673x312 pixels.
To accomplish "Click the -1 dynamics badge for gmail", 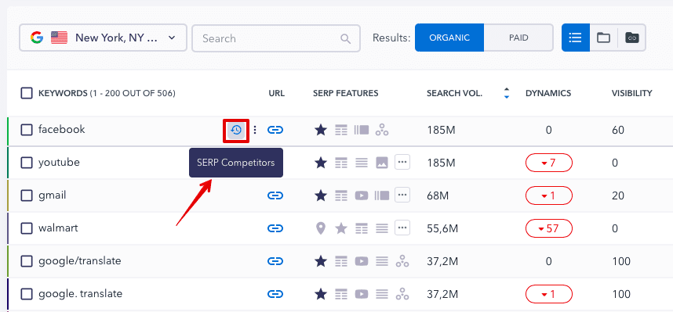I will 549,195.
